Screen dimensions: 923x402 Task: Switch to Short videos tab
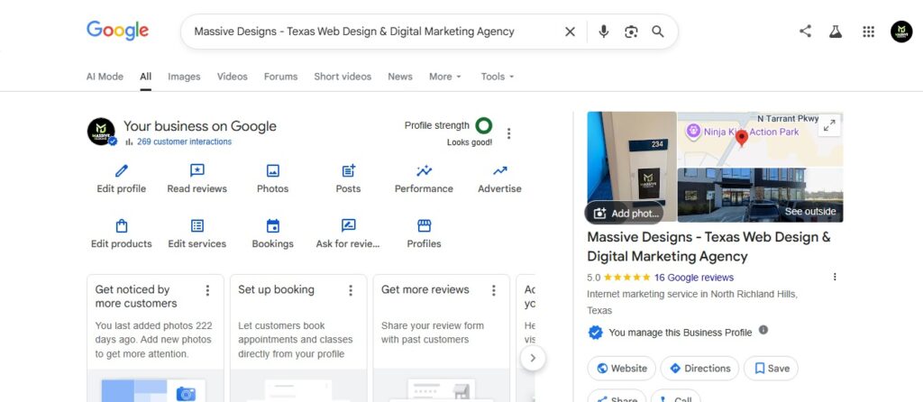343,77
